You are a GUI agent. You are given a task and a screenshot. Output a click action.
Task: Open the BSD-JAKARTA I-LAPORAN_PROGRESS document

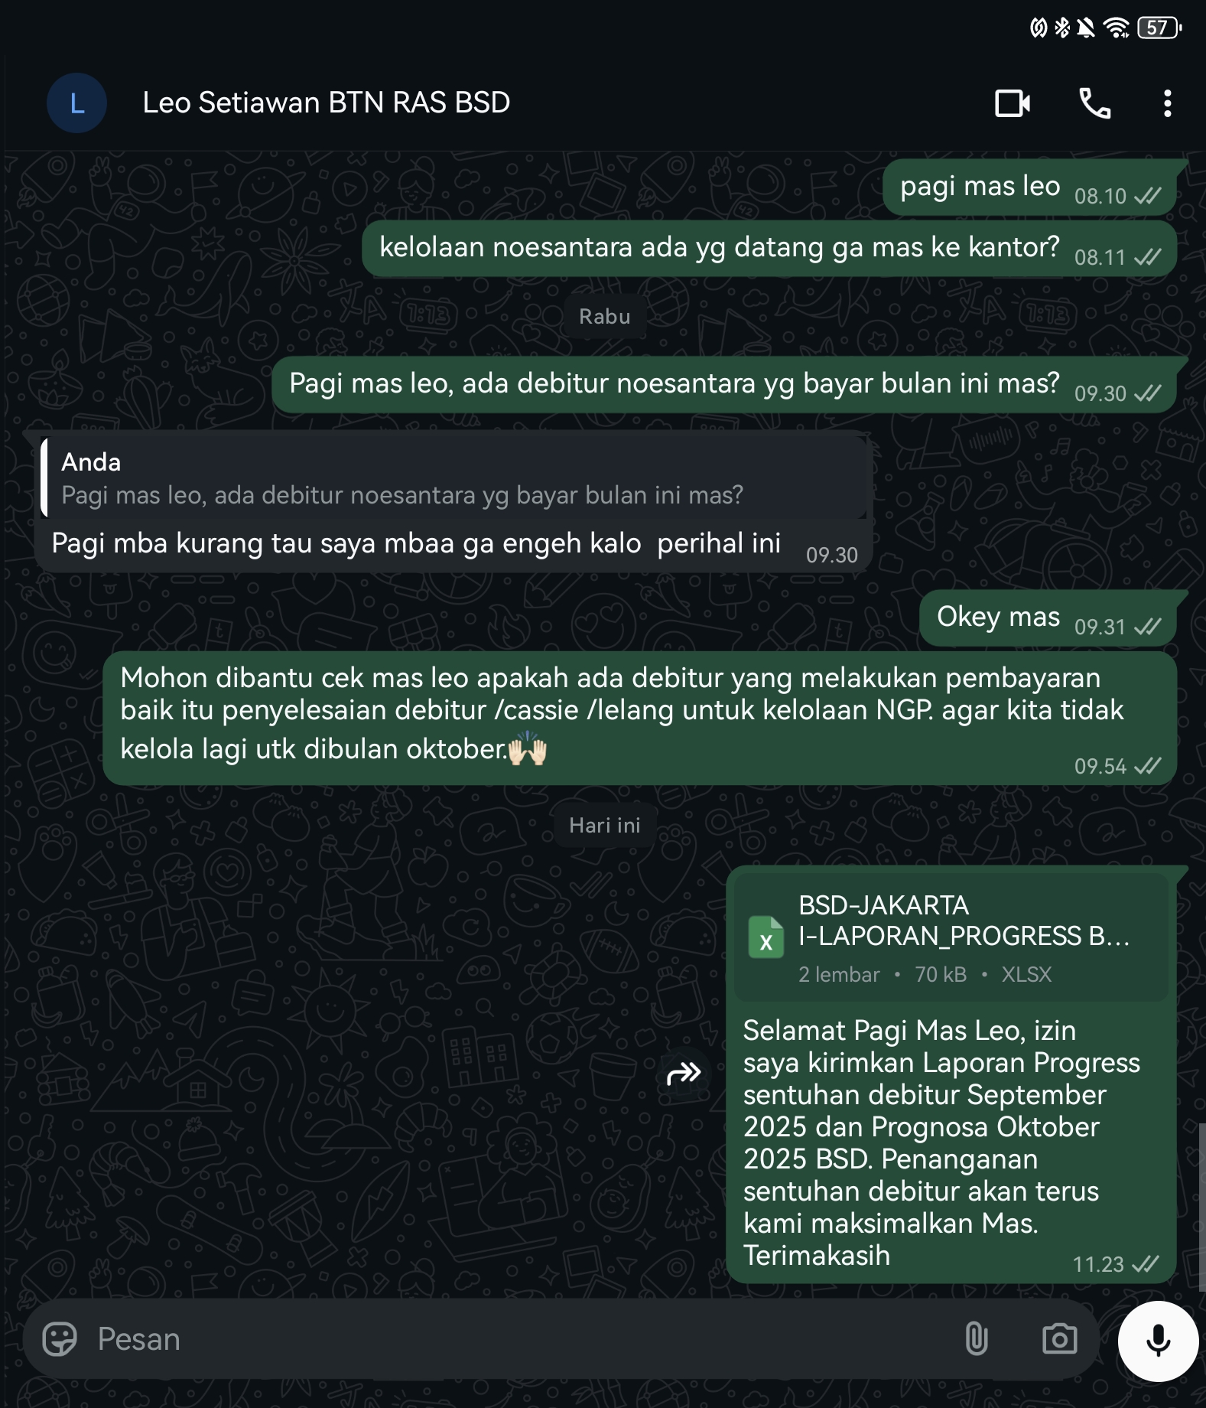coord(951,937)
